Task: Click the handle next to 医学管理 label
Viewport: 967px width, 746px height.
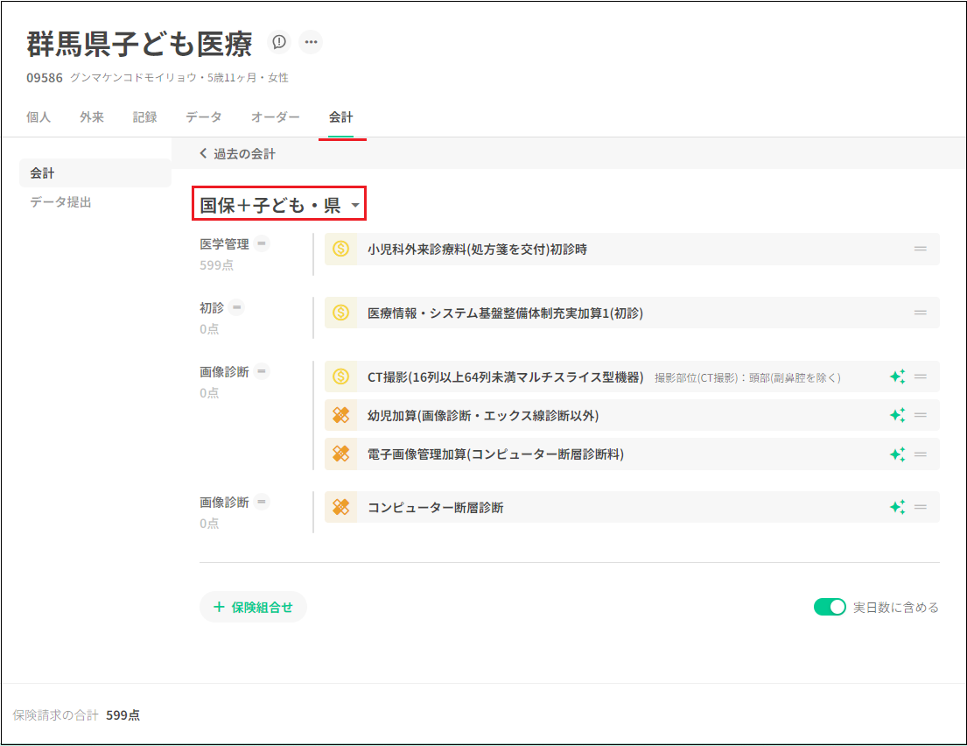Action: (262, 244)
